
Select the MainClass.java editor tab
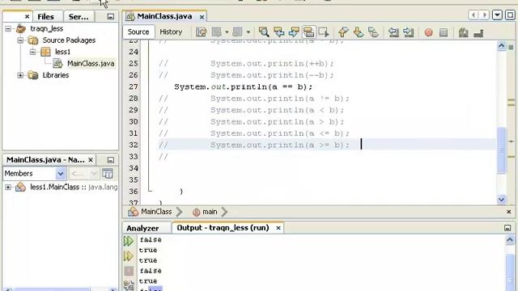pyautogui.click(x=164, y=16)
